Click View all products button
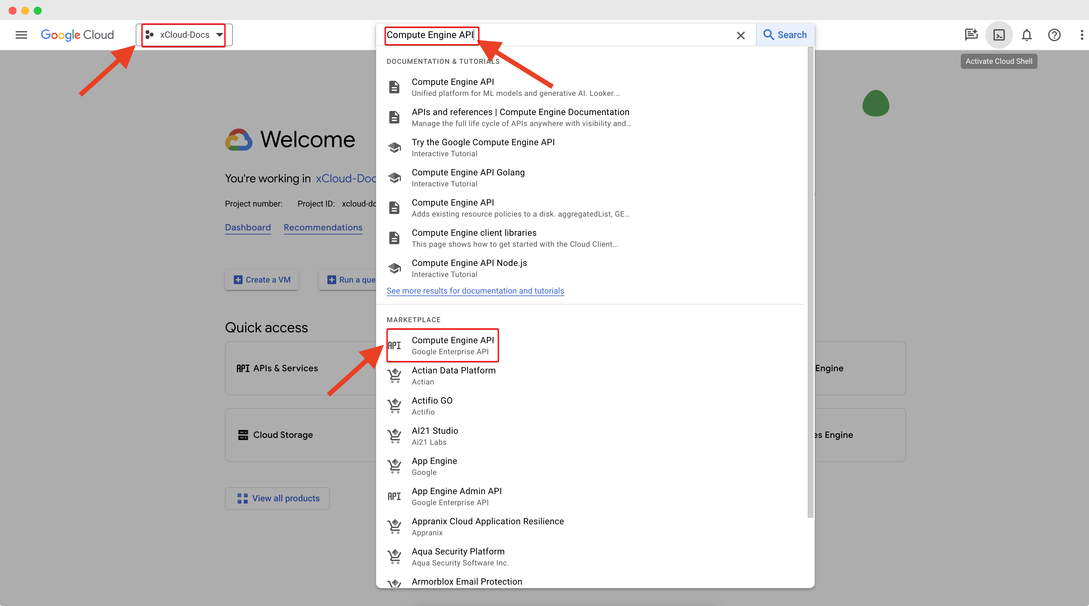Viewport: 1089px width, 606px height. (x=279, y=499)
